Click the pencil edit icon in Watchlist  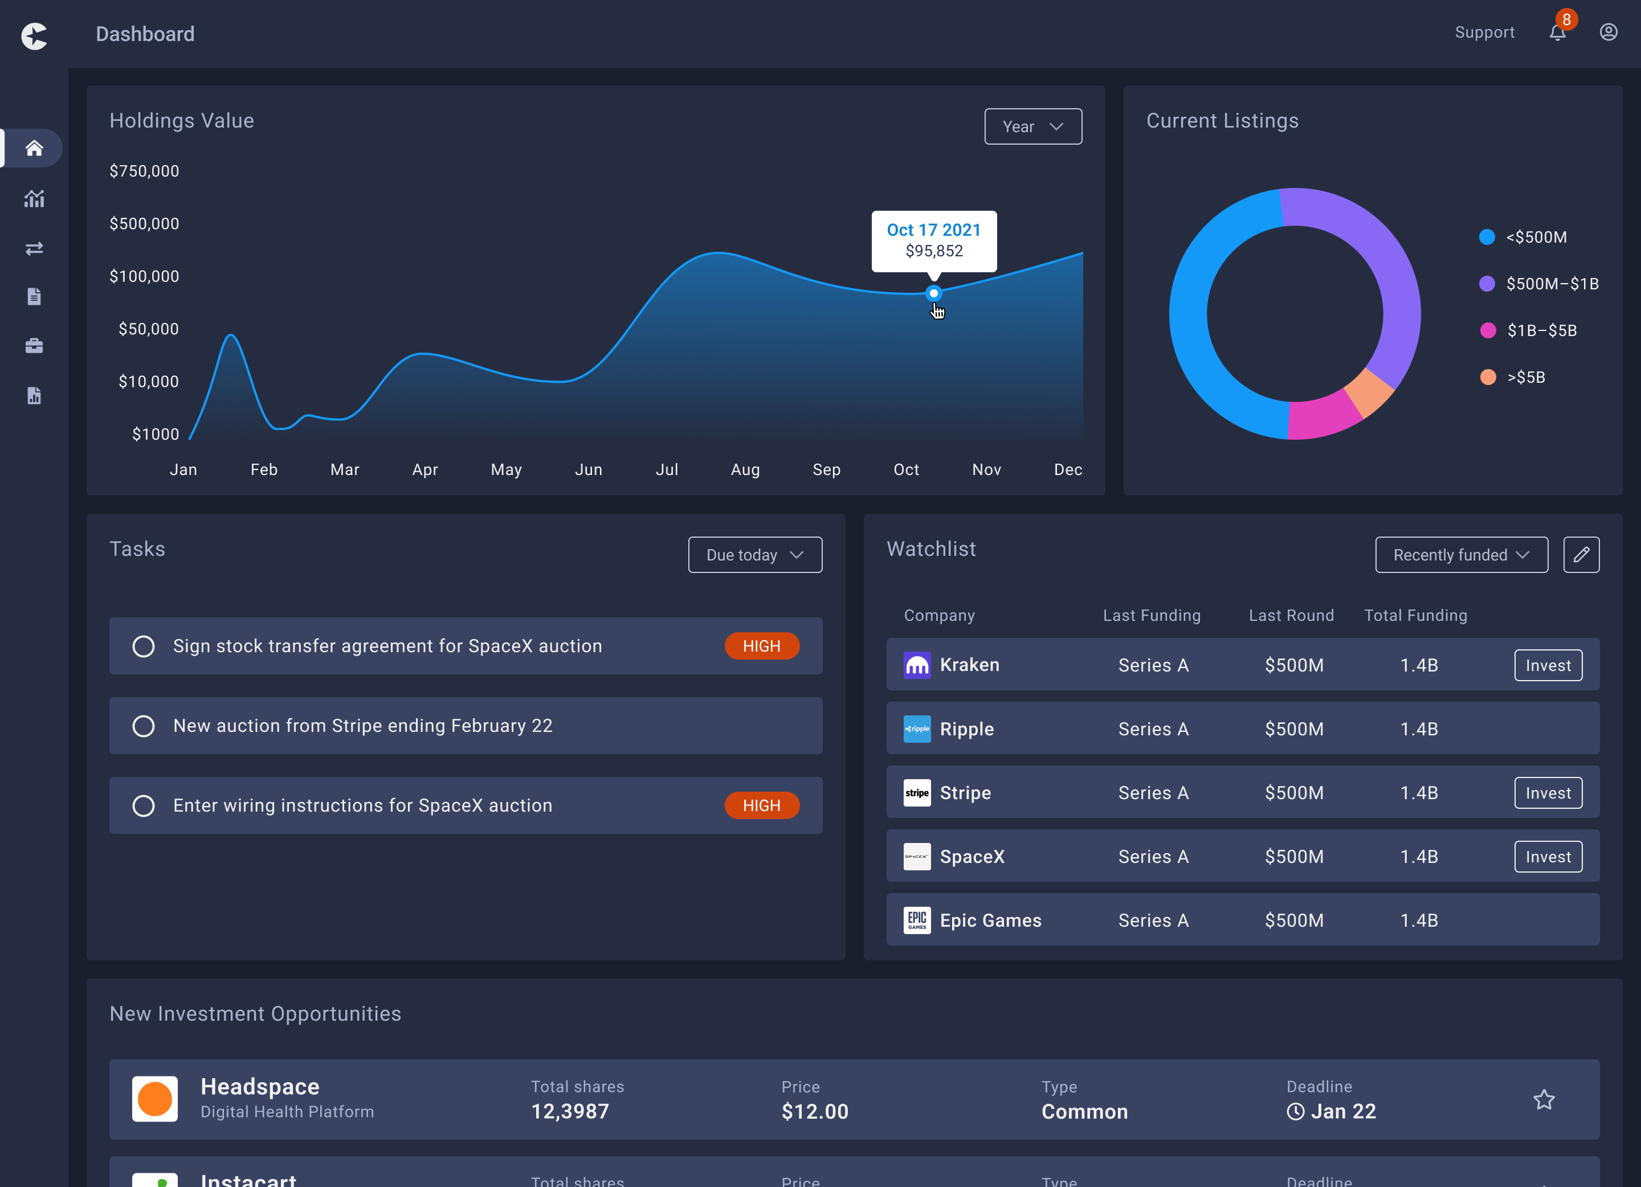click(1582, 555)
